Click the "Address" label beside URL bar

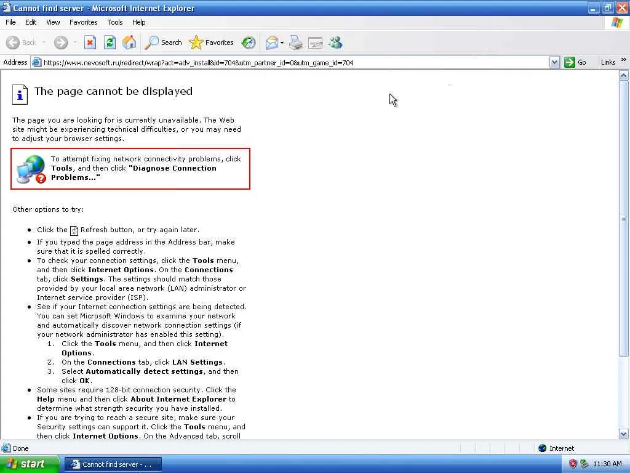coord(15,62)
